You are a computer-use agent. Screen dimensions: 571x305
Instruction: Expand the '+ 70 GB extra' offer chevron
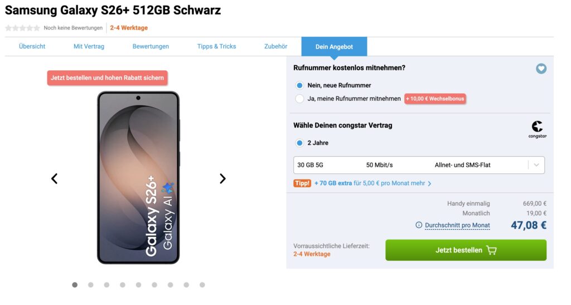pyautogui.click(x=429, y=183)
